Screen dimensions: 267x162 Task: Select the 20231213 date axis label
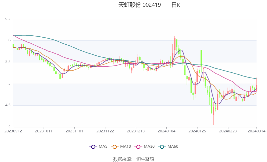(x=136, y=131)
